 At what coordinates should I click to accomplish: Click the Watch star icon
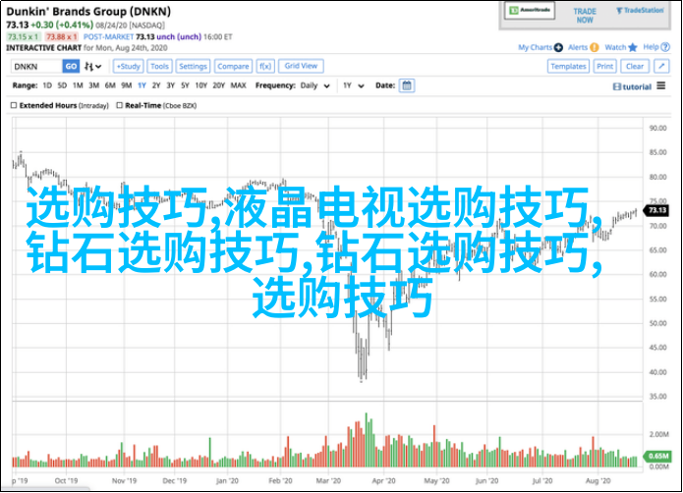click(x=633, y=47)
